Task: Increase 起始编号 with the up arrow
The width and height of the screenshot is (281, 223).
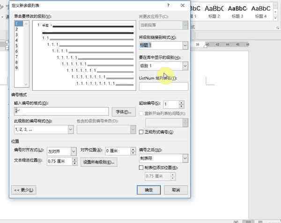Action: click(x=181, y=103)
